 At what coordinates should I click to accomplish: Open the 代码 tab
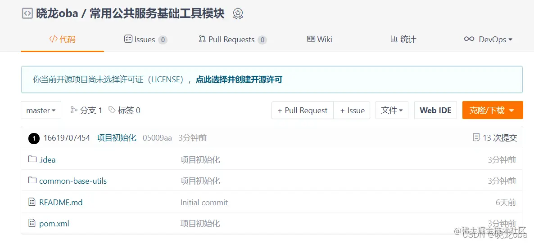click(x=62, y=40)
